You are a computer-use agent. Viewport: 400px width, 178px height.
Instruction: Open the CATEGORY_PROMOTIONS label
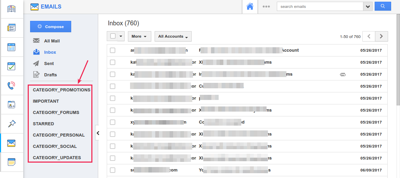(x=62, y=90)
